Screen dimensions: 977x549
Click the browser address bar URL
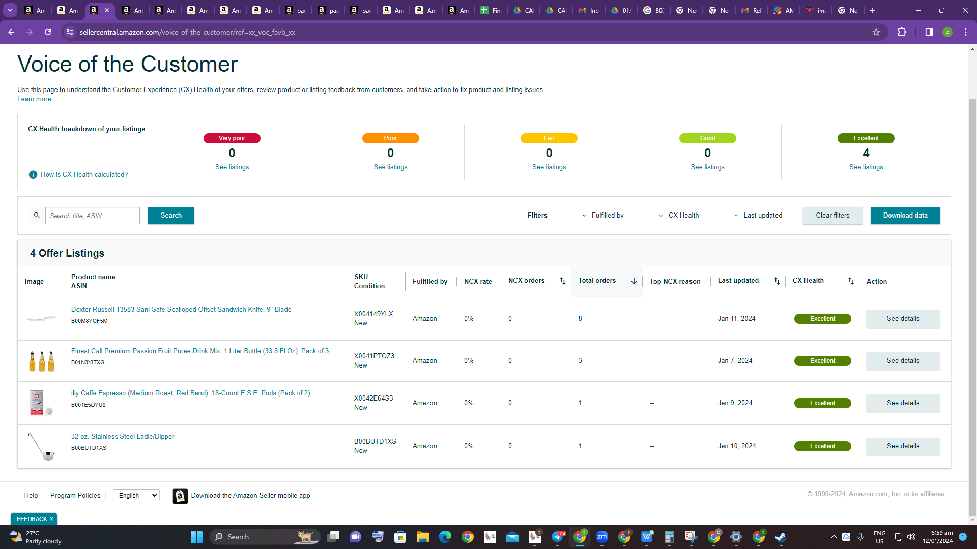[x=187, y=32]
